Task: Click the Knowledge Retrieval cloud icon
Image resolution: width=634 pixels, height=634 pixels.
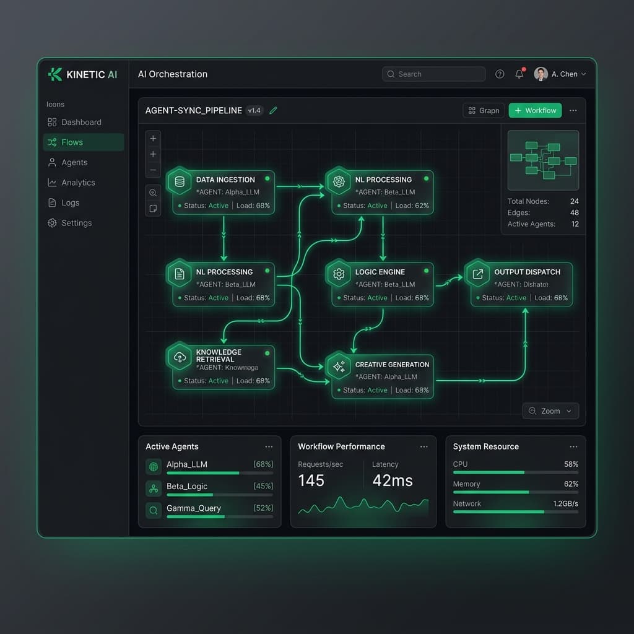Action: pos(180,357)
